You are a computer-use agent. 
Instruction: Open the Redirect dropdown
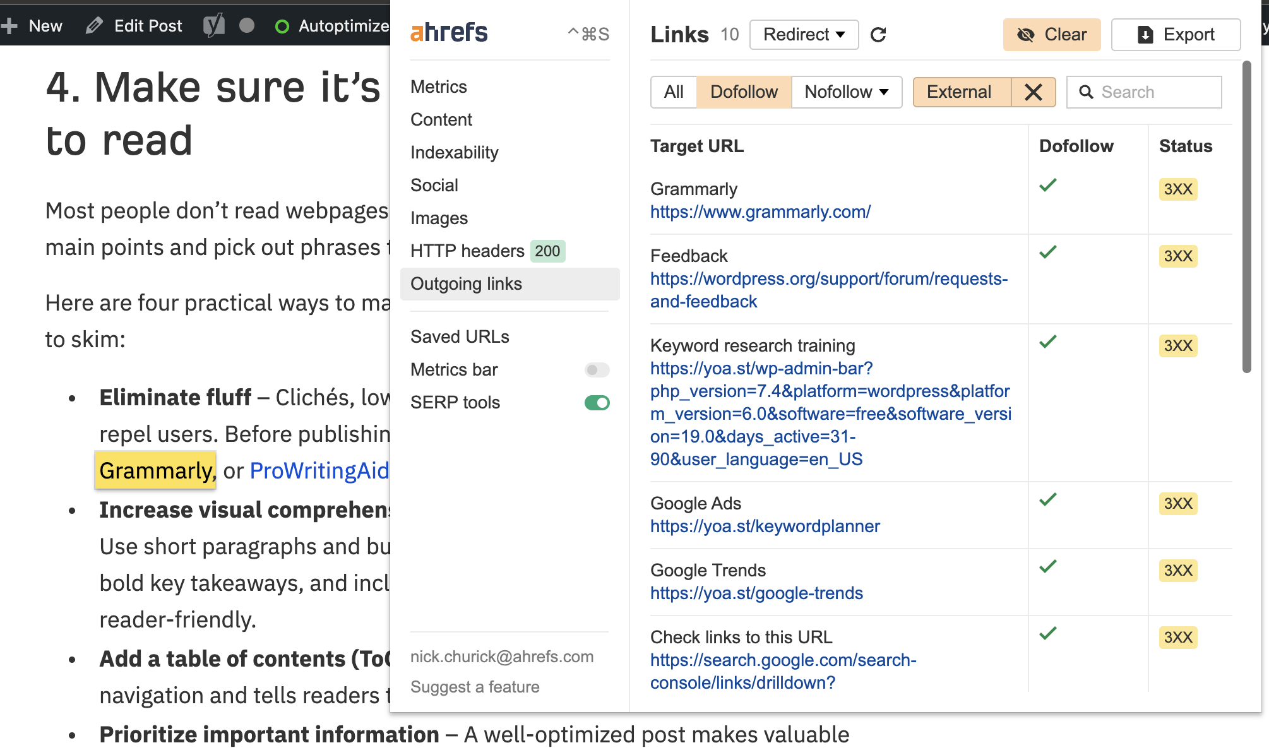tap(803, 35)
